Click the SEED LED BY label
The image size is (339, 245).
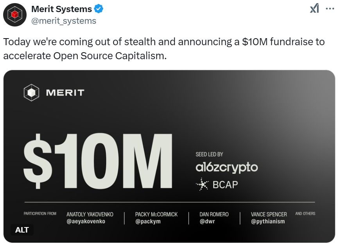click(x=209, y=155)
